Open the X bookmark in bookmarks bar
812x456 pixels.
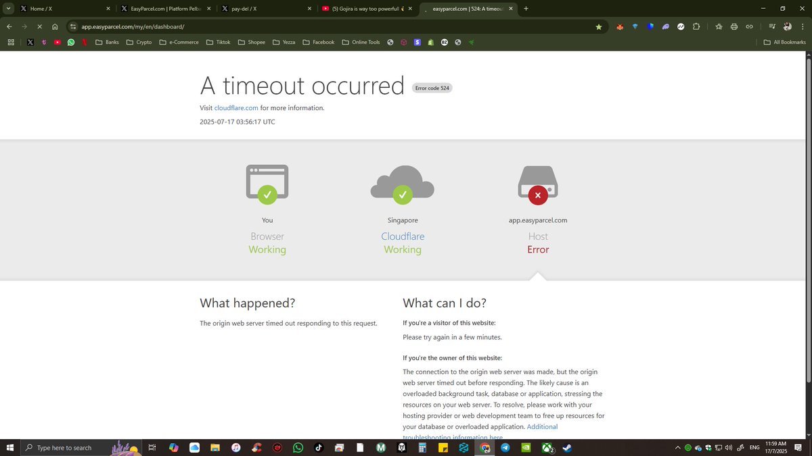pyautogui.click(x=30, y=42)
